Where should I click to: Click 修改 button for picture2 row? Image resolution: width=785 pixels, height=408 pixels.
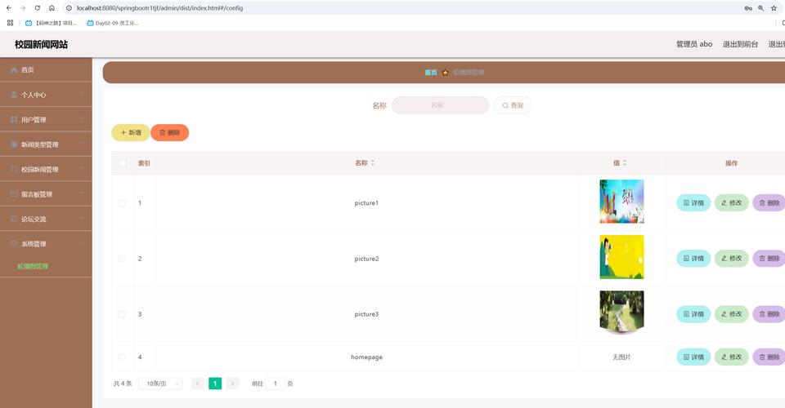pos(731,259)
